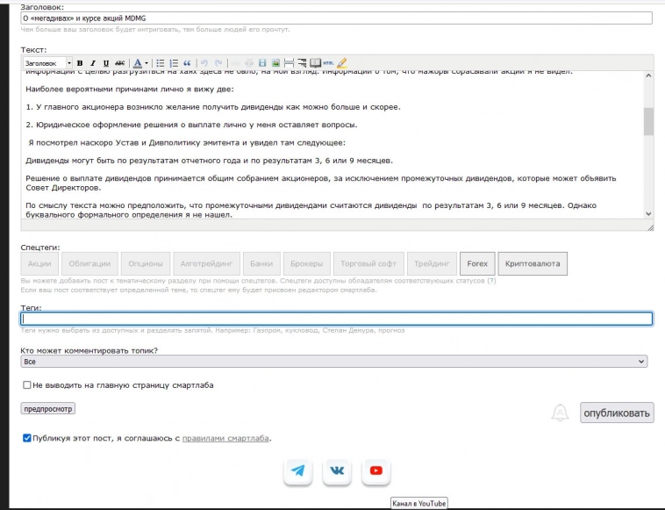
Task: Insert a numbered list
Action: (174, 63)
